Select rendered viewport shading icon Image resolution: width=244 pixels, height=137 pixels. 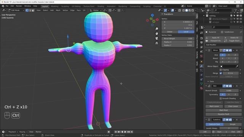coord(193,10)
